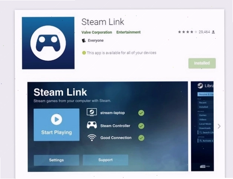233x179 pixels.
Task: Click the 29,464 reviews count
Action: [204, 32]
